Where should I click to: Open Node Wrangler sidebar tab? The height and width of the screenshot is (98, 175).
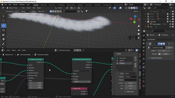point(140,84)
